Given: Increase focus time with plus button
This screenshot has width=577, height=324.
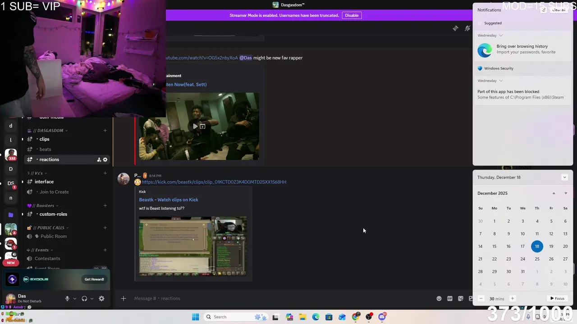Looking at the screenshot, I should [512, 298].
